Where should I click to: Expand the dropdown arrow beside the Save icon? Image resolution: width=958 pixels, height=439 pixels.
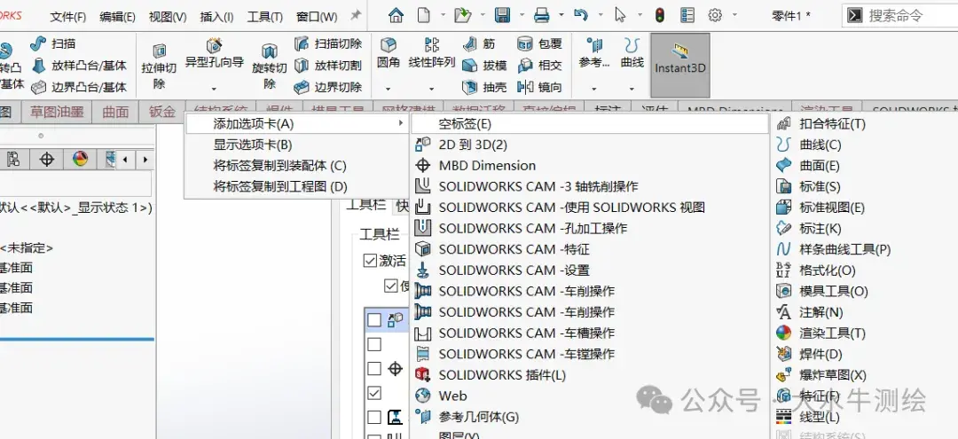522,15
